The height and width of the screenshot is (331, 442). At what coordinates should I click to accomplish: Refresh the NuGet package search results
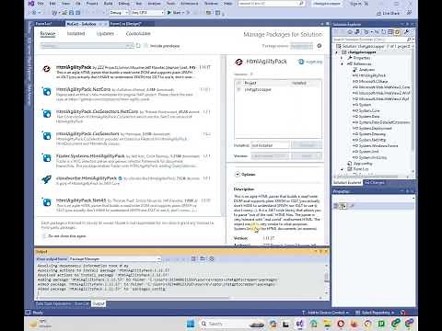tap(138, 46)
